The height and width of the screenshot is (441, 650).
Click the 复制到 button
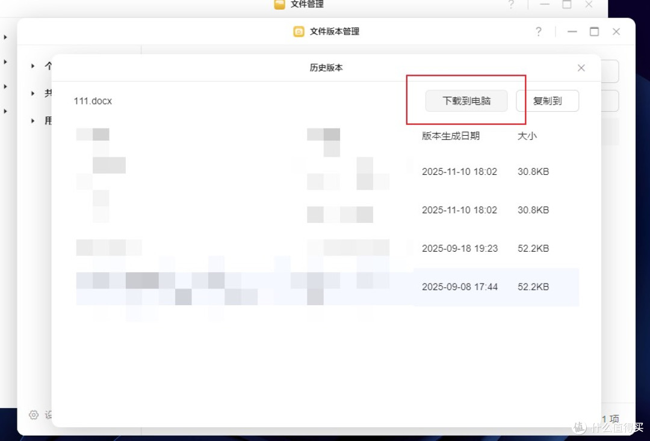tap(547, 101)
